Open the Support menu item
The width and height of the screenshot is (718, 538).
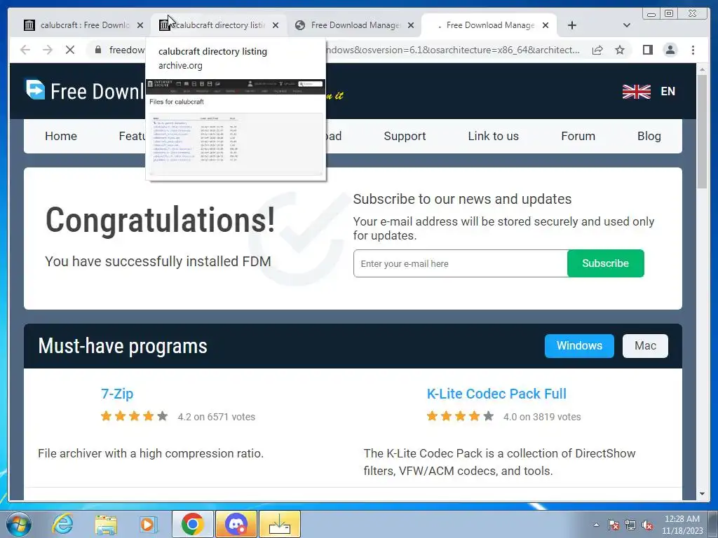(x=405, y=136)
